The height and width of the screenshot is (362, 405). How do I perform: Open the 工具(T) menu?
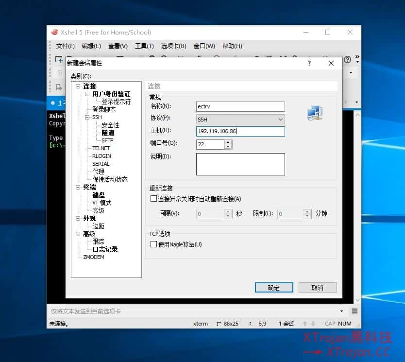tap(144, 46)
